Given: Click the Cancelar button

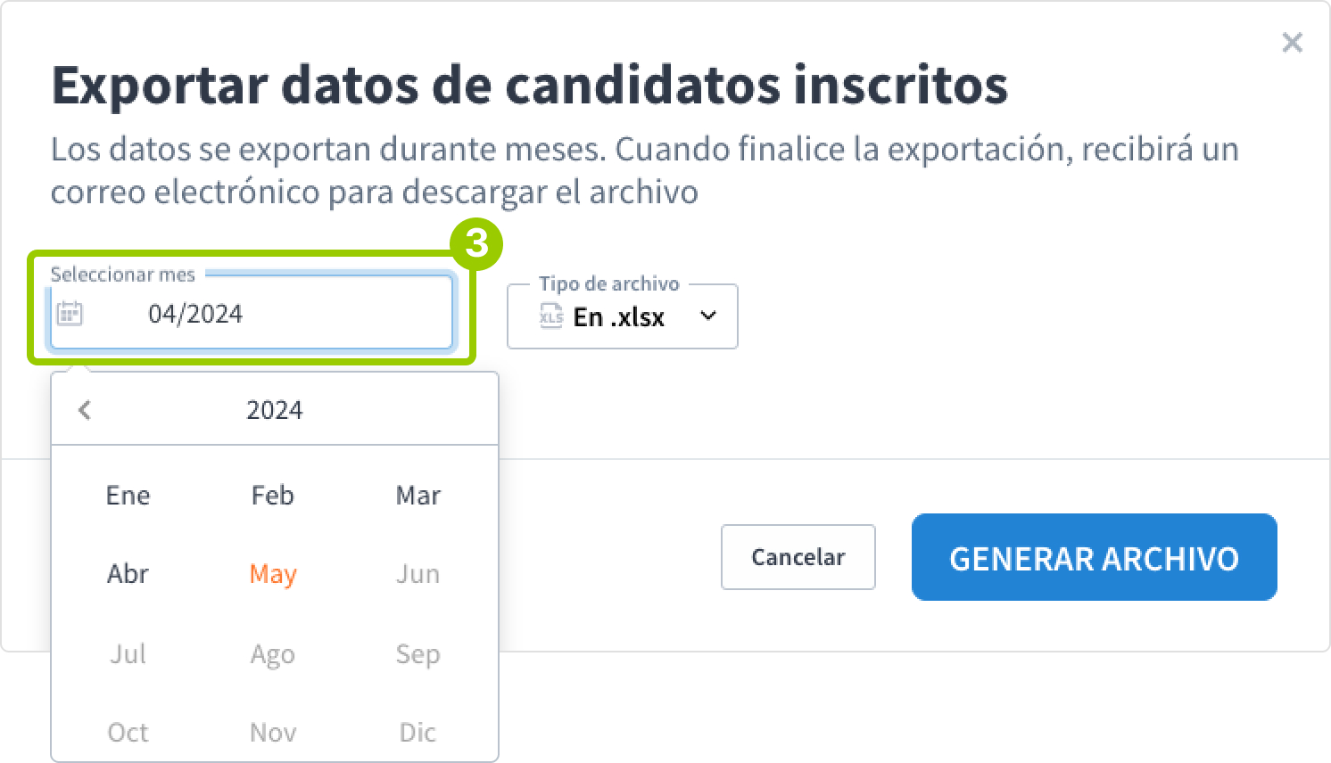Looking at the screenshot, I should [798, 557].
